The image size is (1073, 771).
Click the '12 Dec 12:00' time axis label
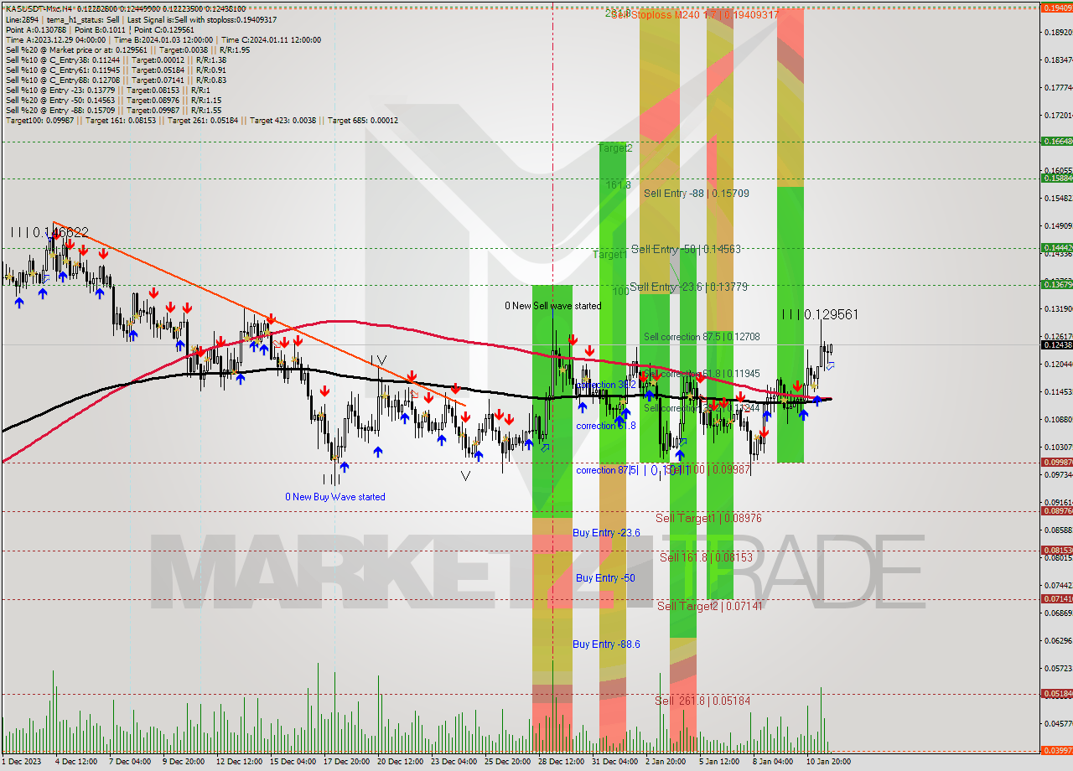point(239,762)
